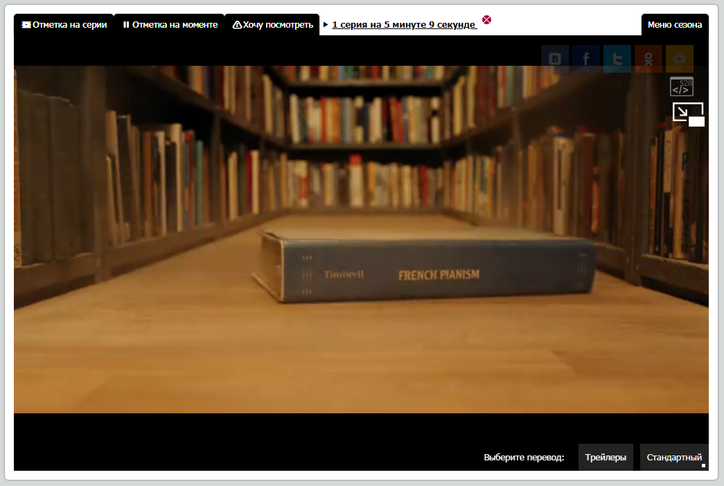
Task: Click pause icon in Отметка на моменте
Action: [126, 24]
